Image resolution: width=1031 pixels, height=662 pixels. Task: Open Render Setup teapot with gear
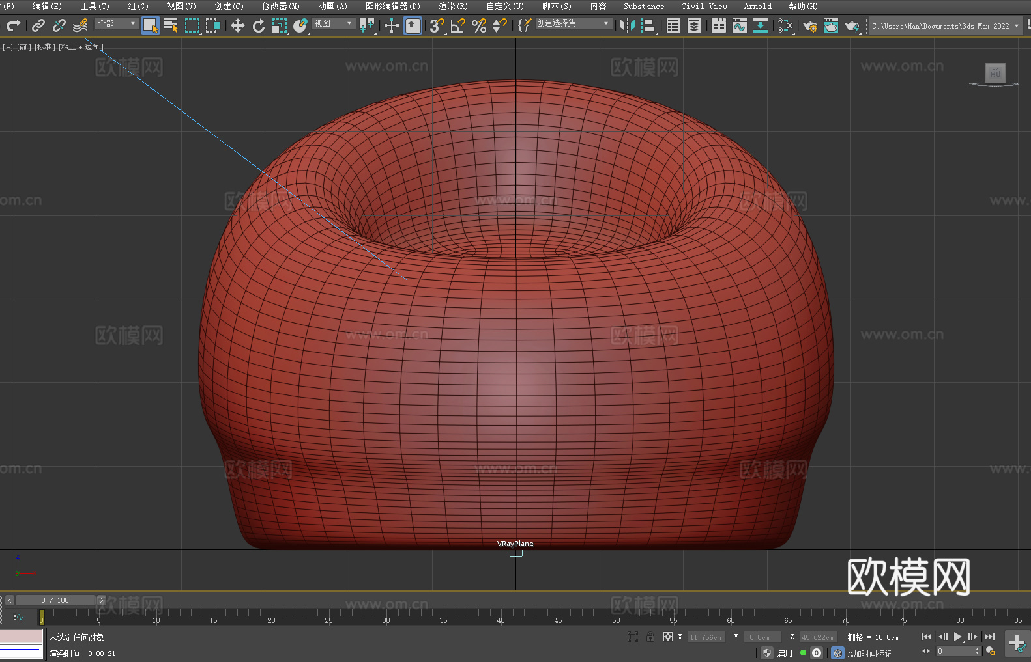(810, 25)
